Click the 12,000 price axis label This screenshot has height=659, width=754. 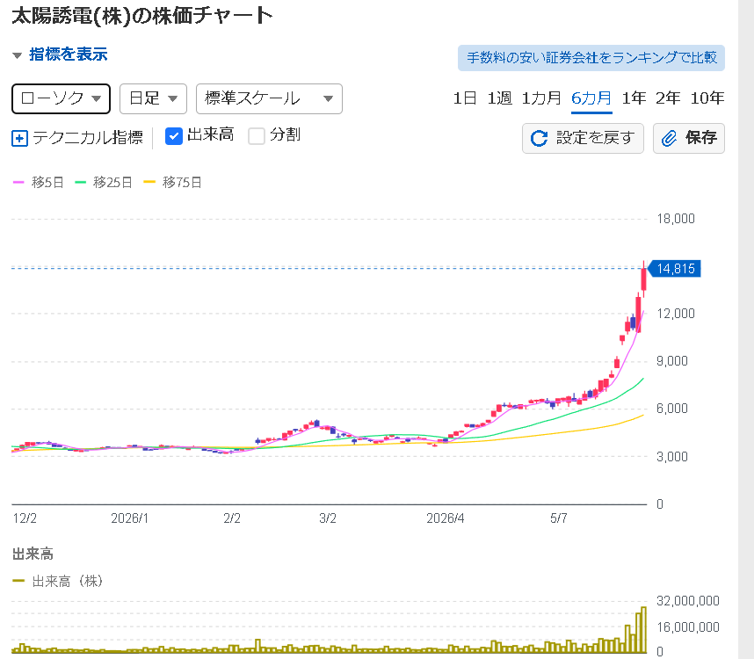[676, 314]
